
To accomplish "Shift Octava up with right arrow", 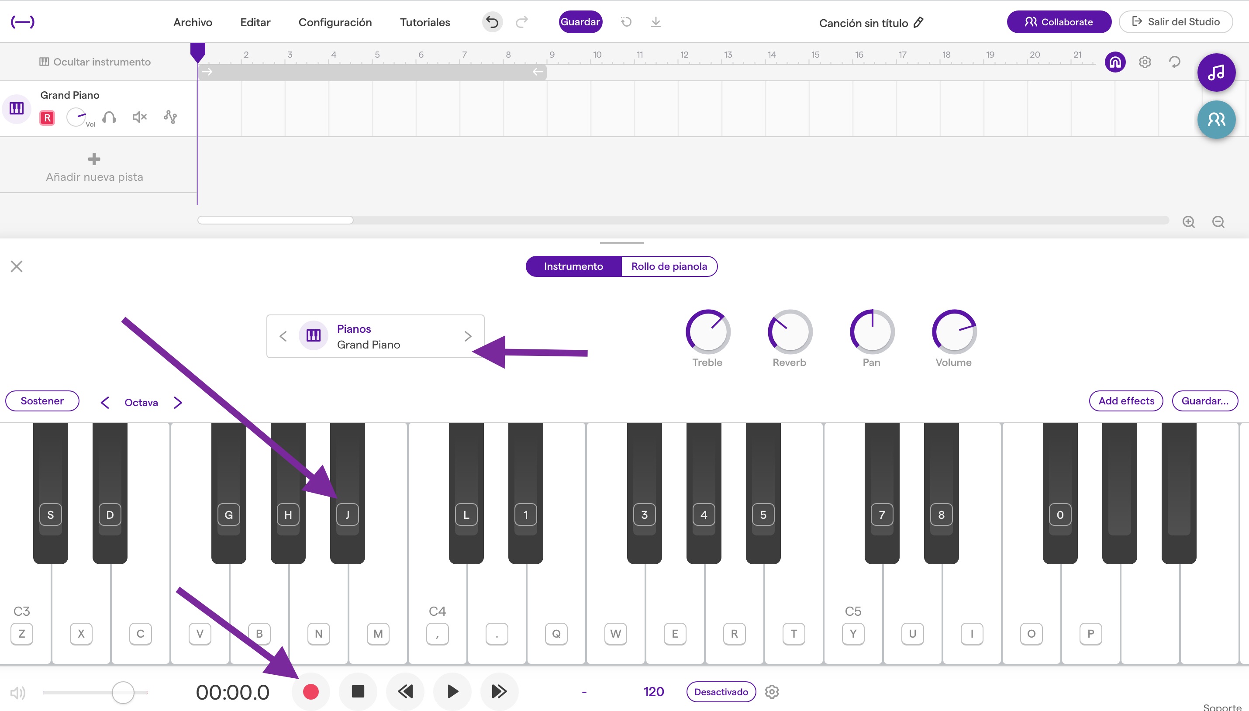I will pos(178,402).
